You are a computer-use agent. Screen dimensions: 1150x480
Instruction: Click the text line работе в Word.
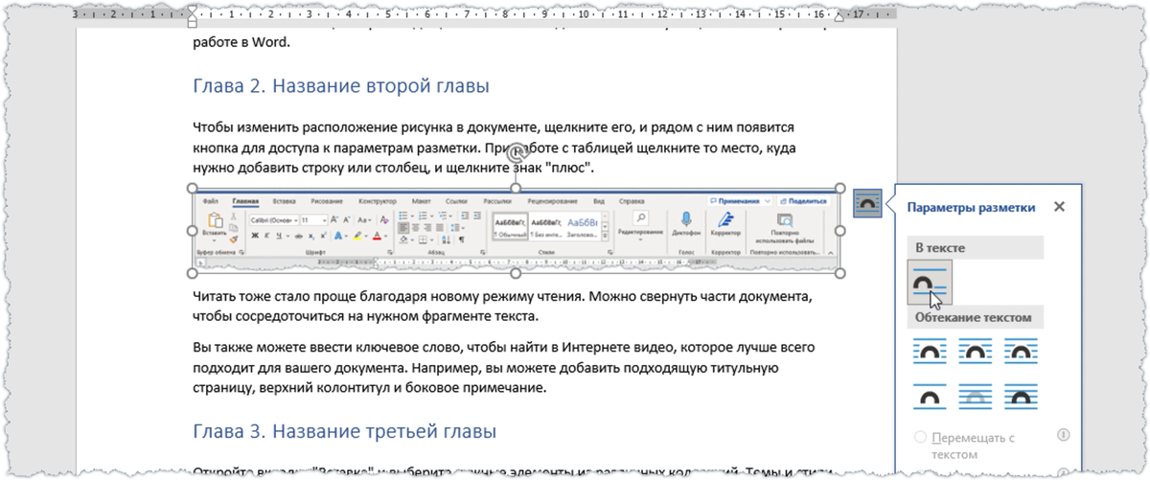(241, 42)
